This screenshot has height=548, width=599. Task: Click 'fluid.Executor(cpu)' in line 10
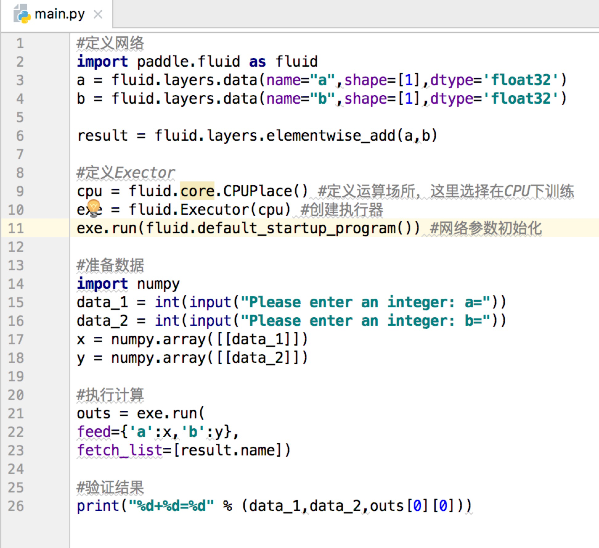tap(210, 210)
